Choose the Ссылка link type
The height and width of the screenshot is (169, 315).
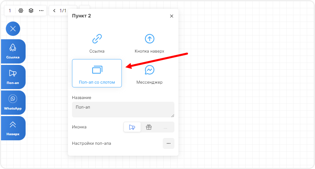97,43
